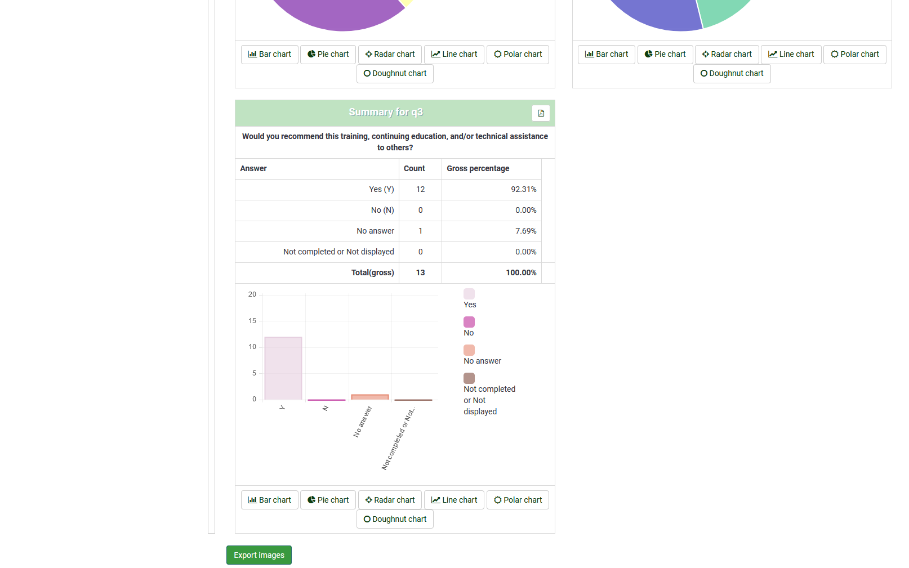Switch q3 summary chart to Pie chart
The image size is (909, 568).
328,500
